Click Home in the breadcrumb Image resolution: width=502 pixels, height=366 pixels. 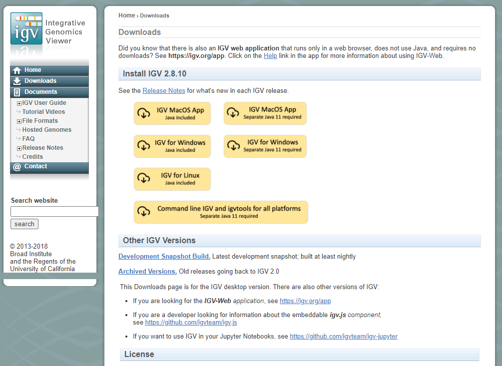coord(127,15)
